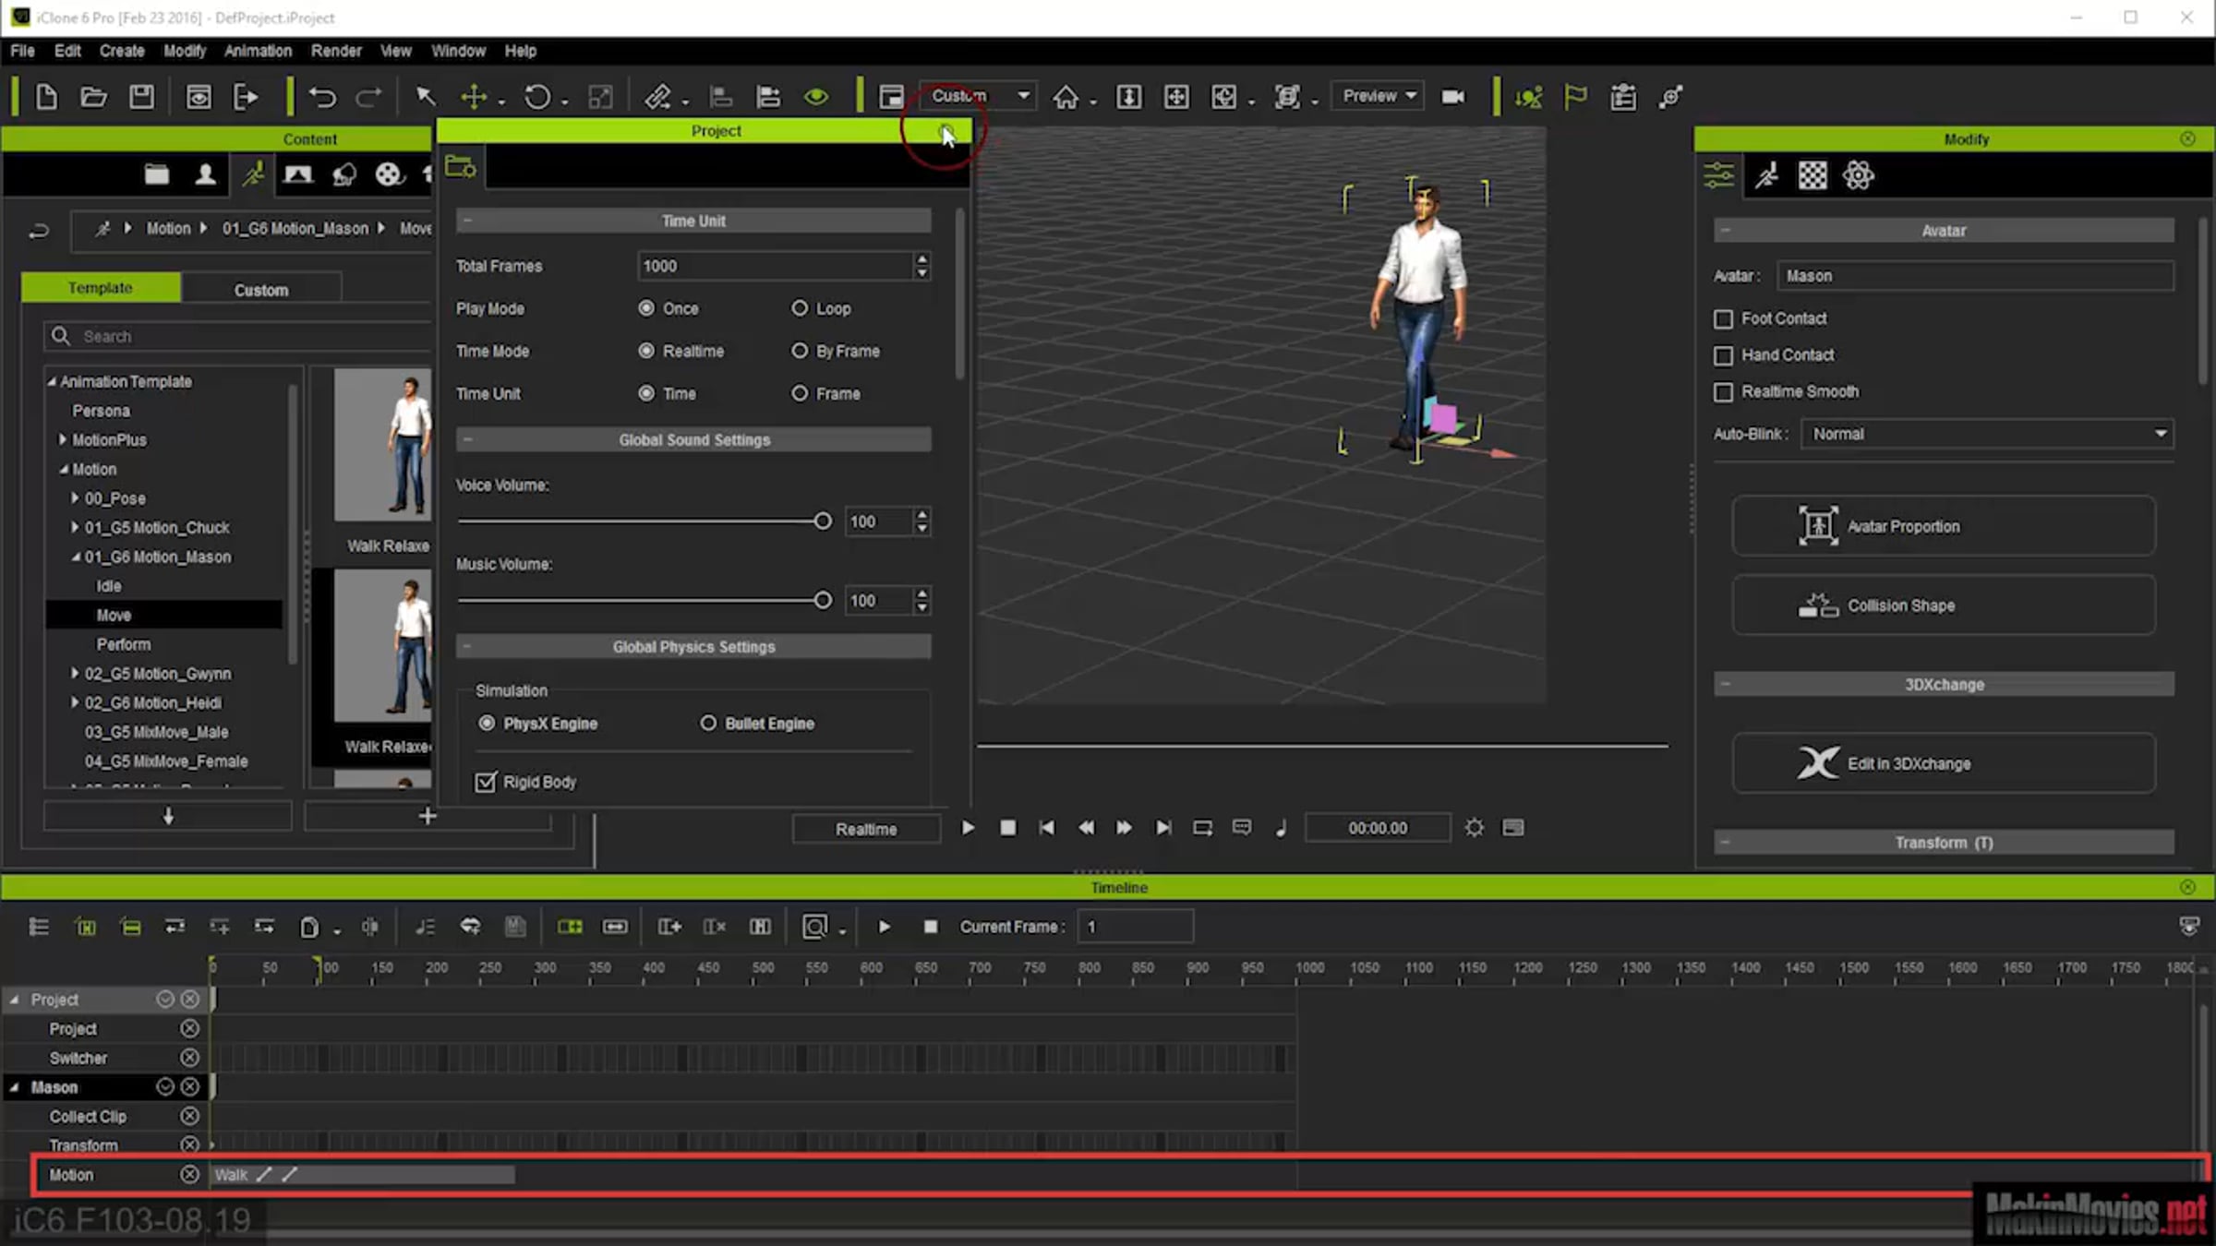Select the Loop play mode
The height and width of the screenshot is (1246, 2216).
800,308
